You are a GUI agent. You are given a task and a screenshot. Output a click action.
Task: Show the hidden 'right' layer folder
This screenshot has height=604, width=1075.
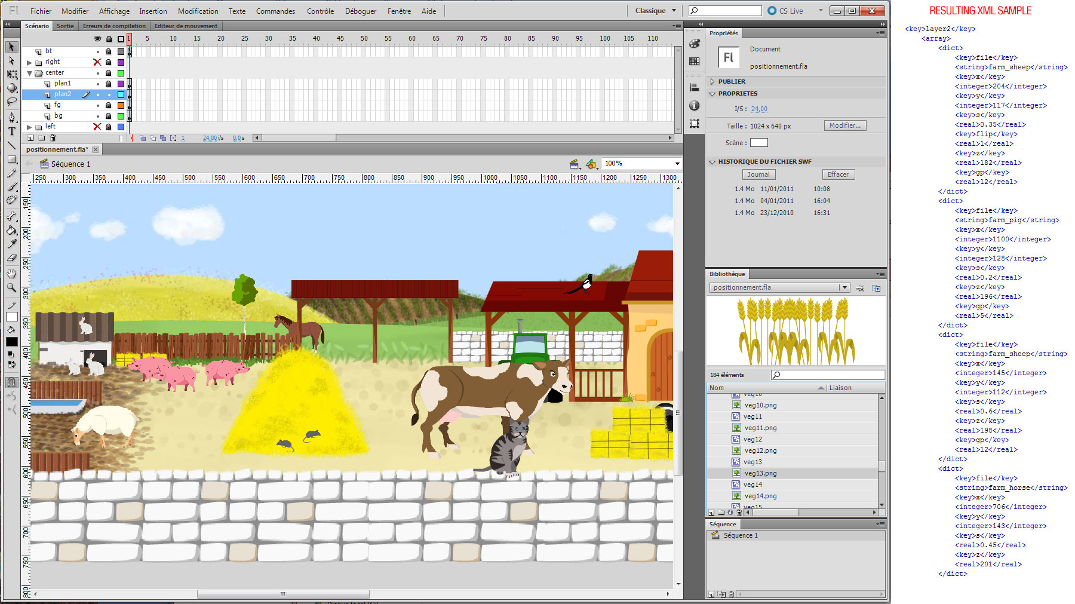[x=97, y=62]
